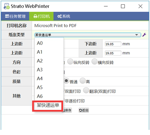Select 翻滚(双面)打印 radio option
Image resolution: width=150 pixels, height=135 pixels.
(x=86, y=90)
